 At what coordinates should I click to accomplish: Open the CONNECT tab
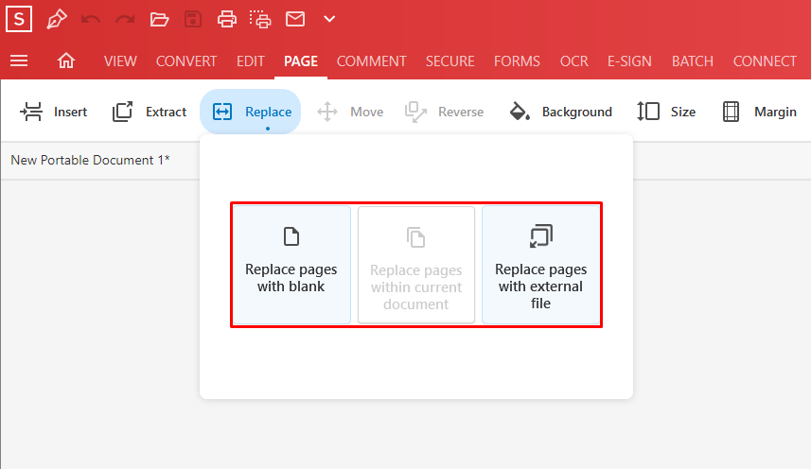coord(765,61)
